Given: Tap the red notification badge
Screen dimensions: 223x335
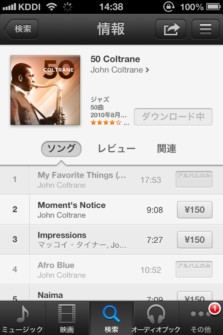Looking at the screenshot, I should (x=214, y=309).
